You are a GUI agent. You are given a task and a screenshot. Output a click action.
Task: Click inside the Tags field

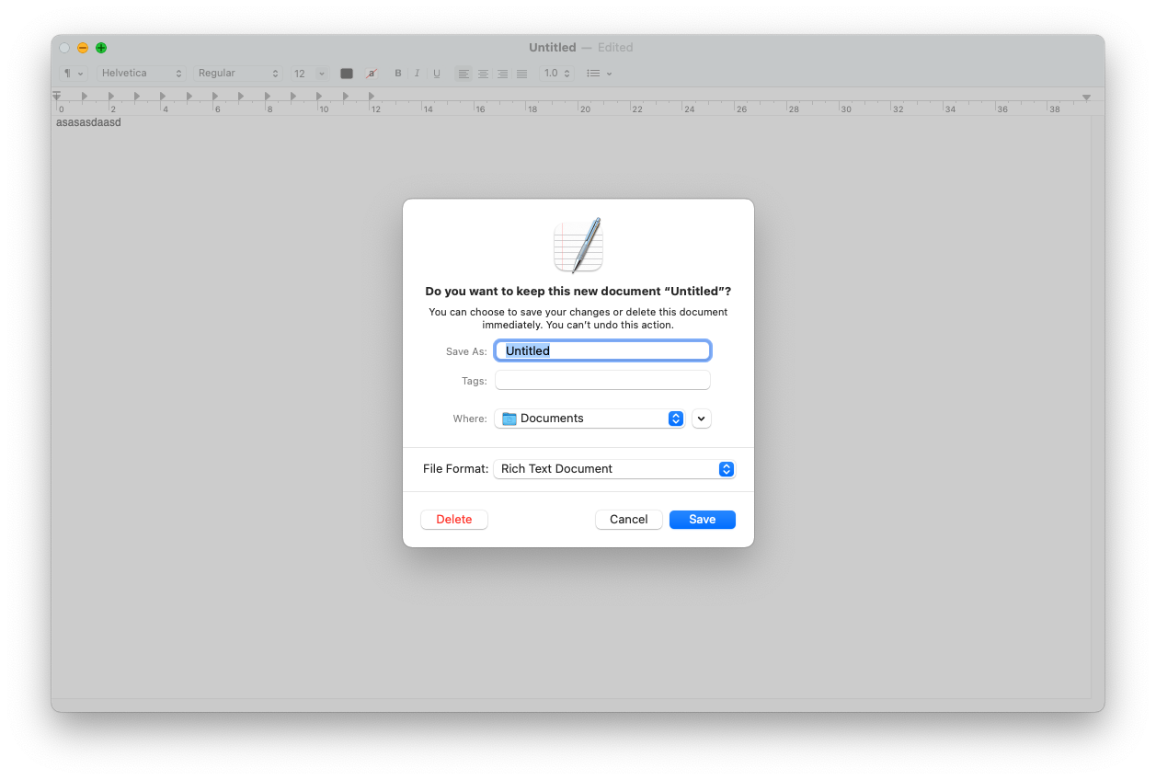602,380
